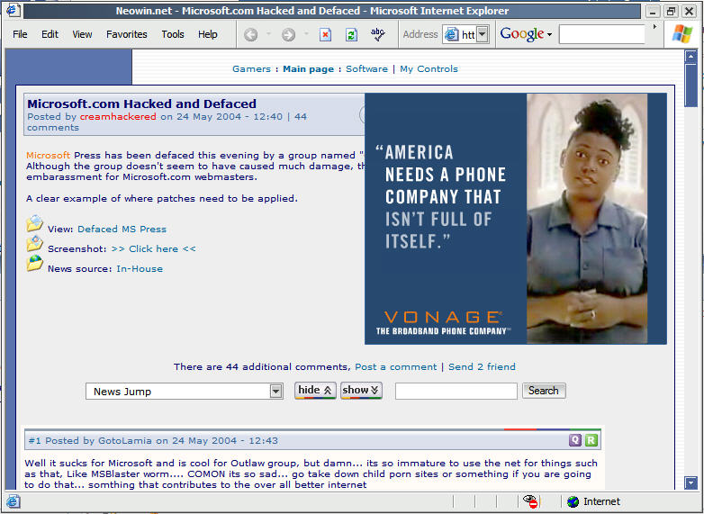Click the green R reply icon on comment #1
The image size is (704, 514).
pyautogui.click(x=591, y=440)
